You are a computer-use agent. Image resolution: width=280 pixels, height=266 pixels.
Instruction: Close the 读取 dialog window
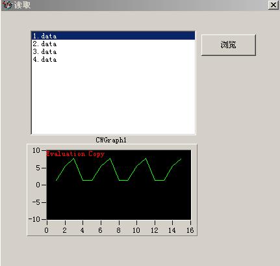point(274,5)
